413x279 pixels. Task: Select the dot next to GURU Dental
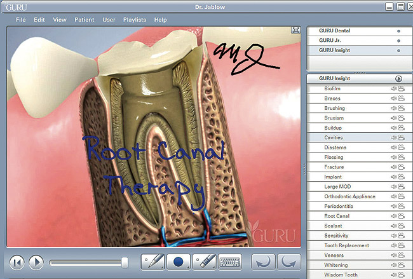[x=398, y=31]
